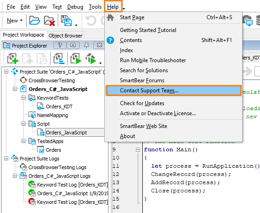Switch to the Object Browser tab
Image resolution: width=260 pixels, height=213 pixels.
coord(65,36)
